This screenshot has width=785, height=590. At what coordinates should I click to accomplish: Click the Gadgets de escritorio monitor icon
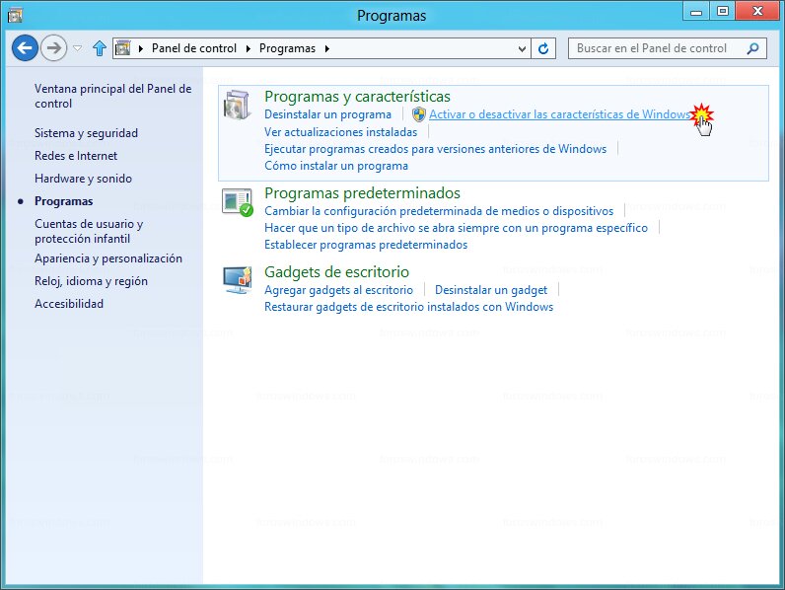[238, 280]
